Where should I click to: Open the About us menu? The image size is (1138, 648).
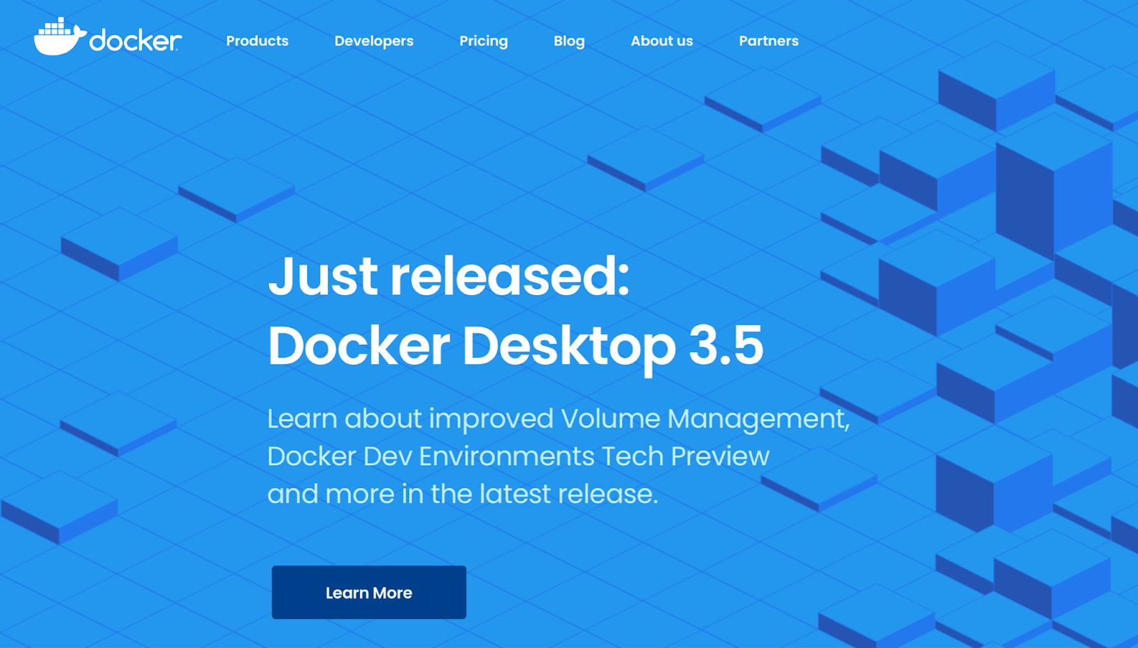click(x=661, y=41)
